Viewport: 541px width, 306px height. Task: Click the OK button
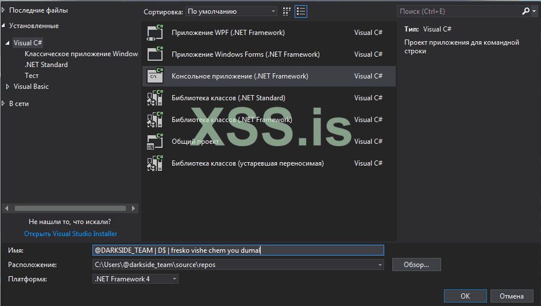coord(465,296)
